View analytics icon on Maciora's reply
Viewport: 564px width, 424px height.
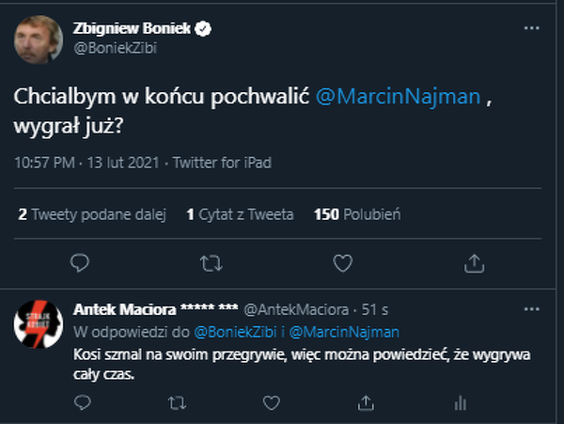461,402
